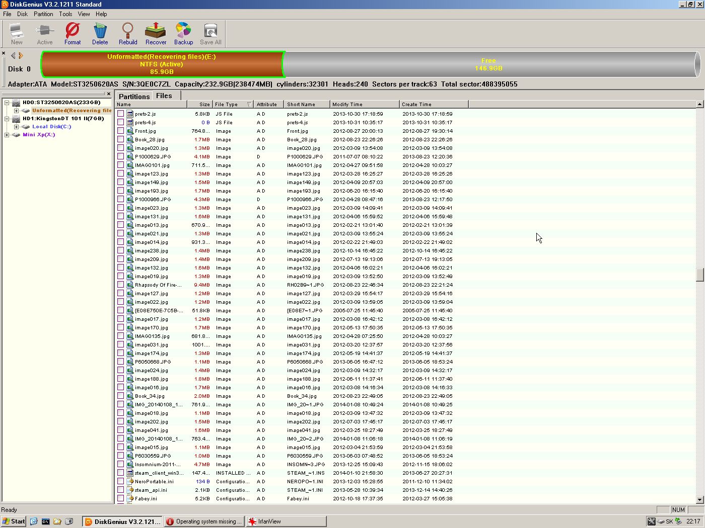Expand the Mini Xp(X:) tree node

click(7, 135)
